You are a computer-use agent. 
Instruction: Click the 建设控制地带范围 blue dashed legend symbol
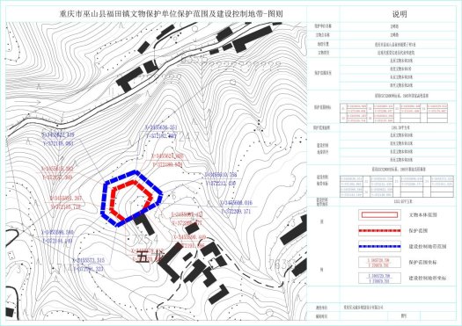[x=379, y=246]
